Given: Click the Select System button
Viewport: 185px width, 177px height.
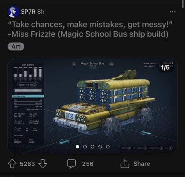Looking at the screenshot, I should [x=28, y=85].
